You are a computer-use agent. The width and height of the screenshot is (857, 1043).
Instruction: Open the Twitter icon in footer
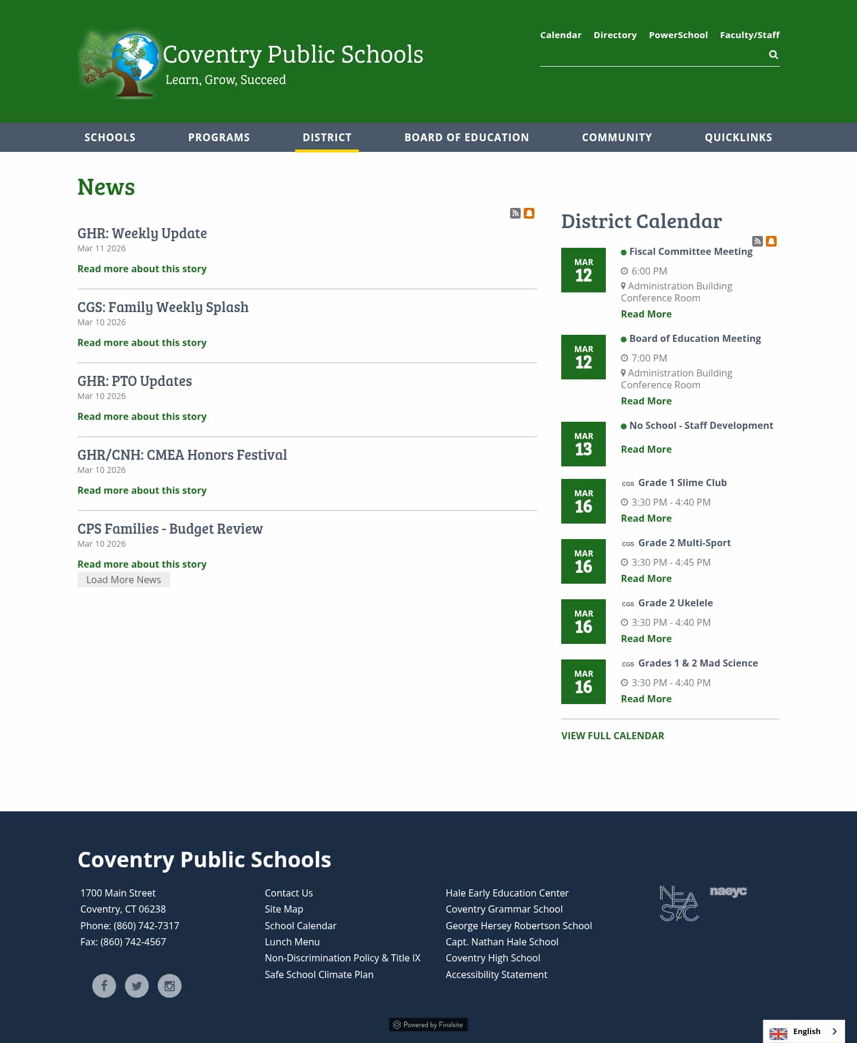137,986
